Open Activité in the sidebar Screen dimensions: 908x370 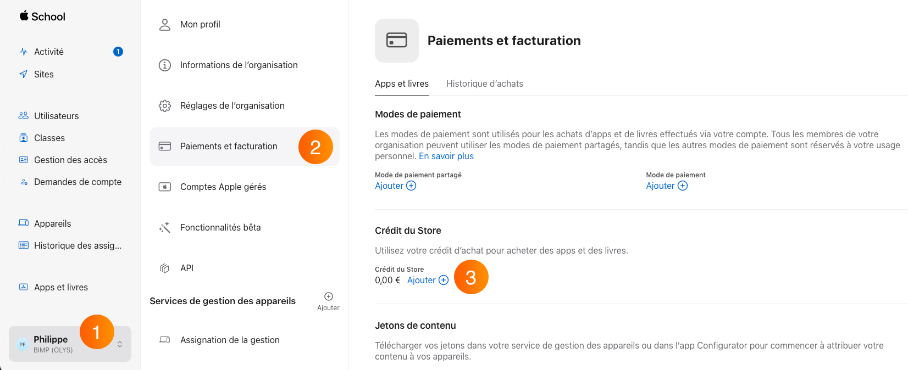(70, 52)
